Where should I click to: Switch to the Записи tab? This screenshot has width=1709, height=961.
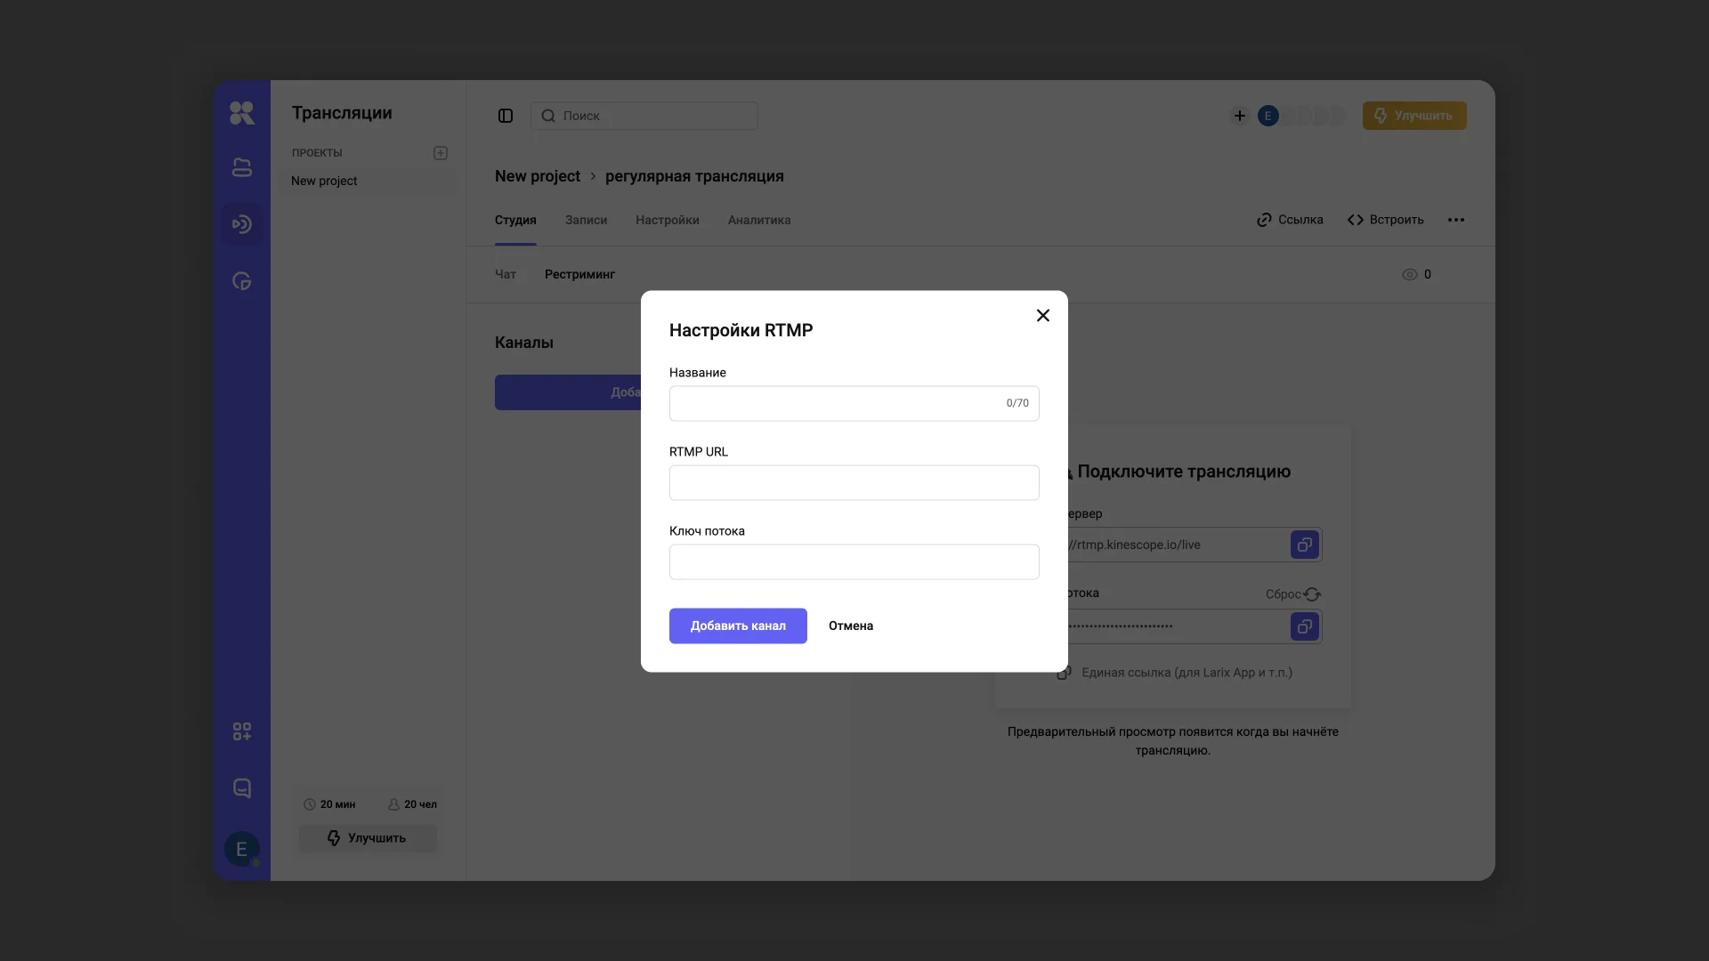[586, 220]
